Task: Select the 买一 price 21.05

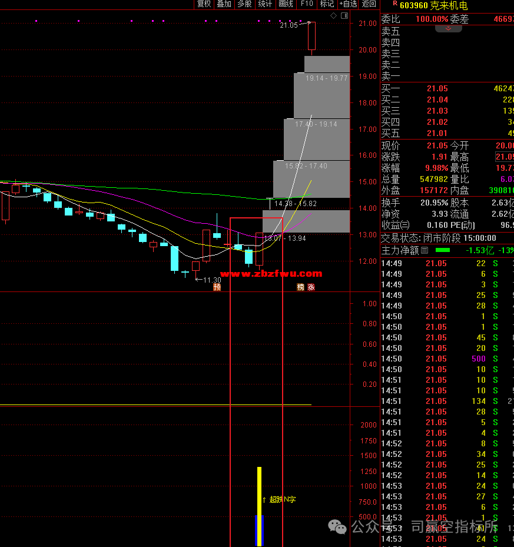Action: 437,88
